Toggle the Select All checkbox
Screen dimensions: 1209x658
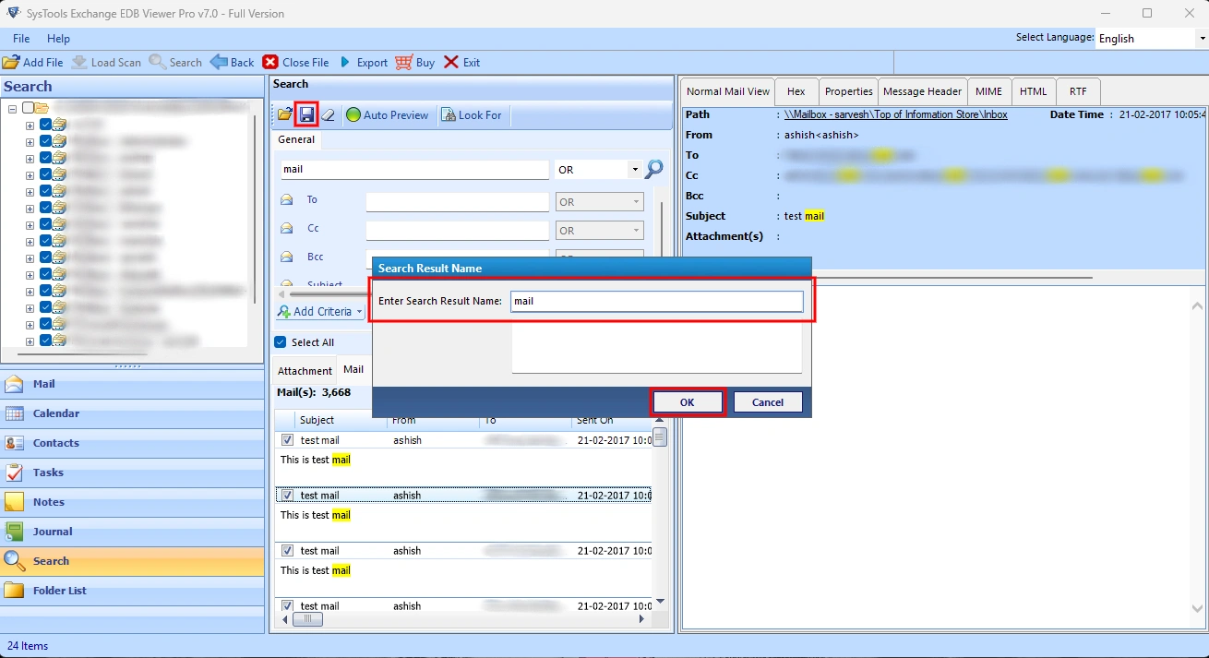pos(281,342)
